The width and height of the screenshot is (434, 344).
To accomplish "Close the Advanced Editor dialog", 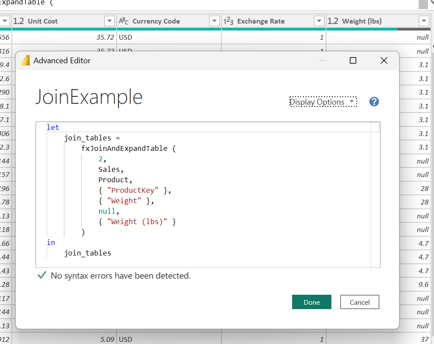I will coord(384,61).
